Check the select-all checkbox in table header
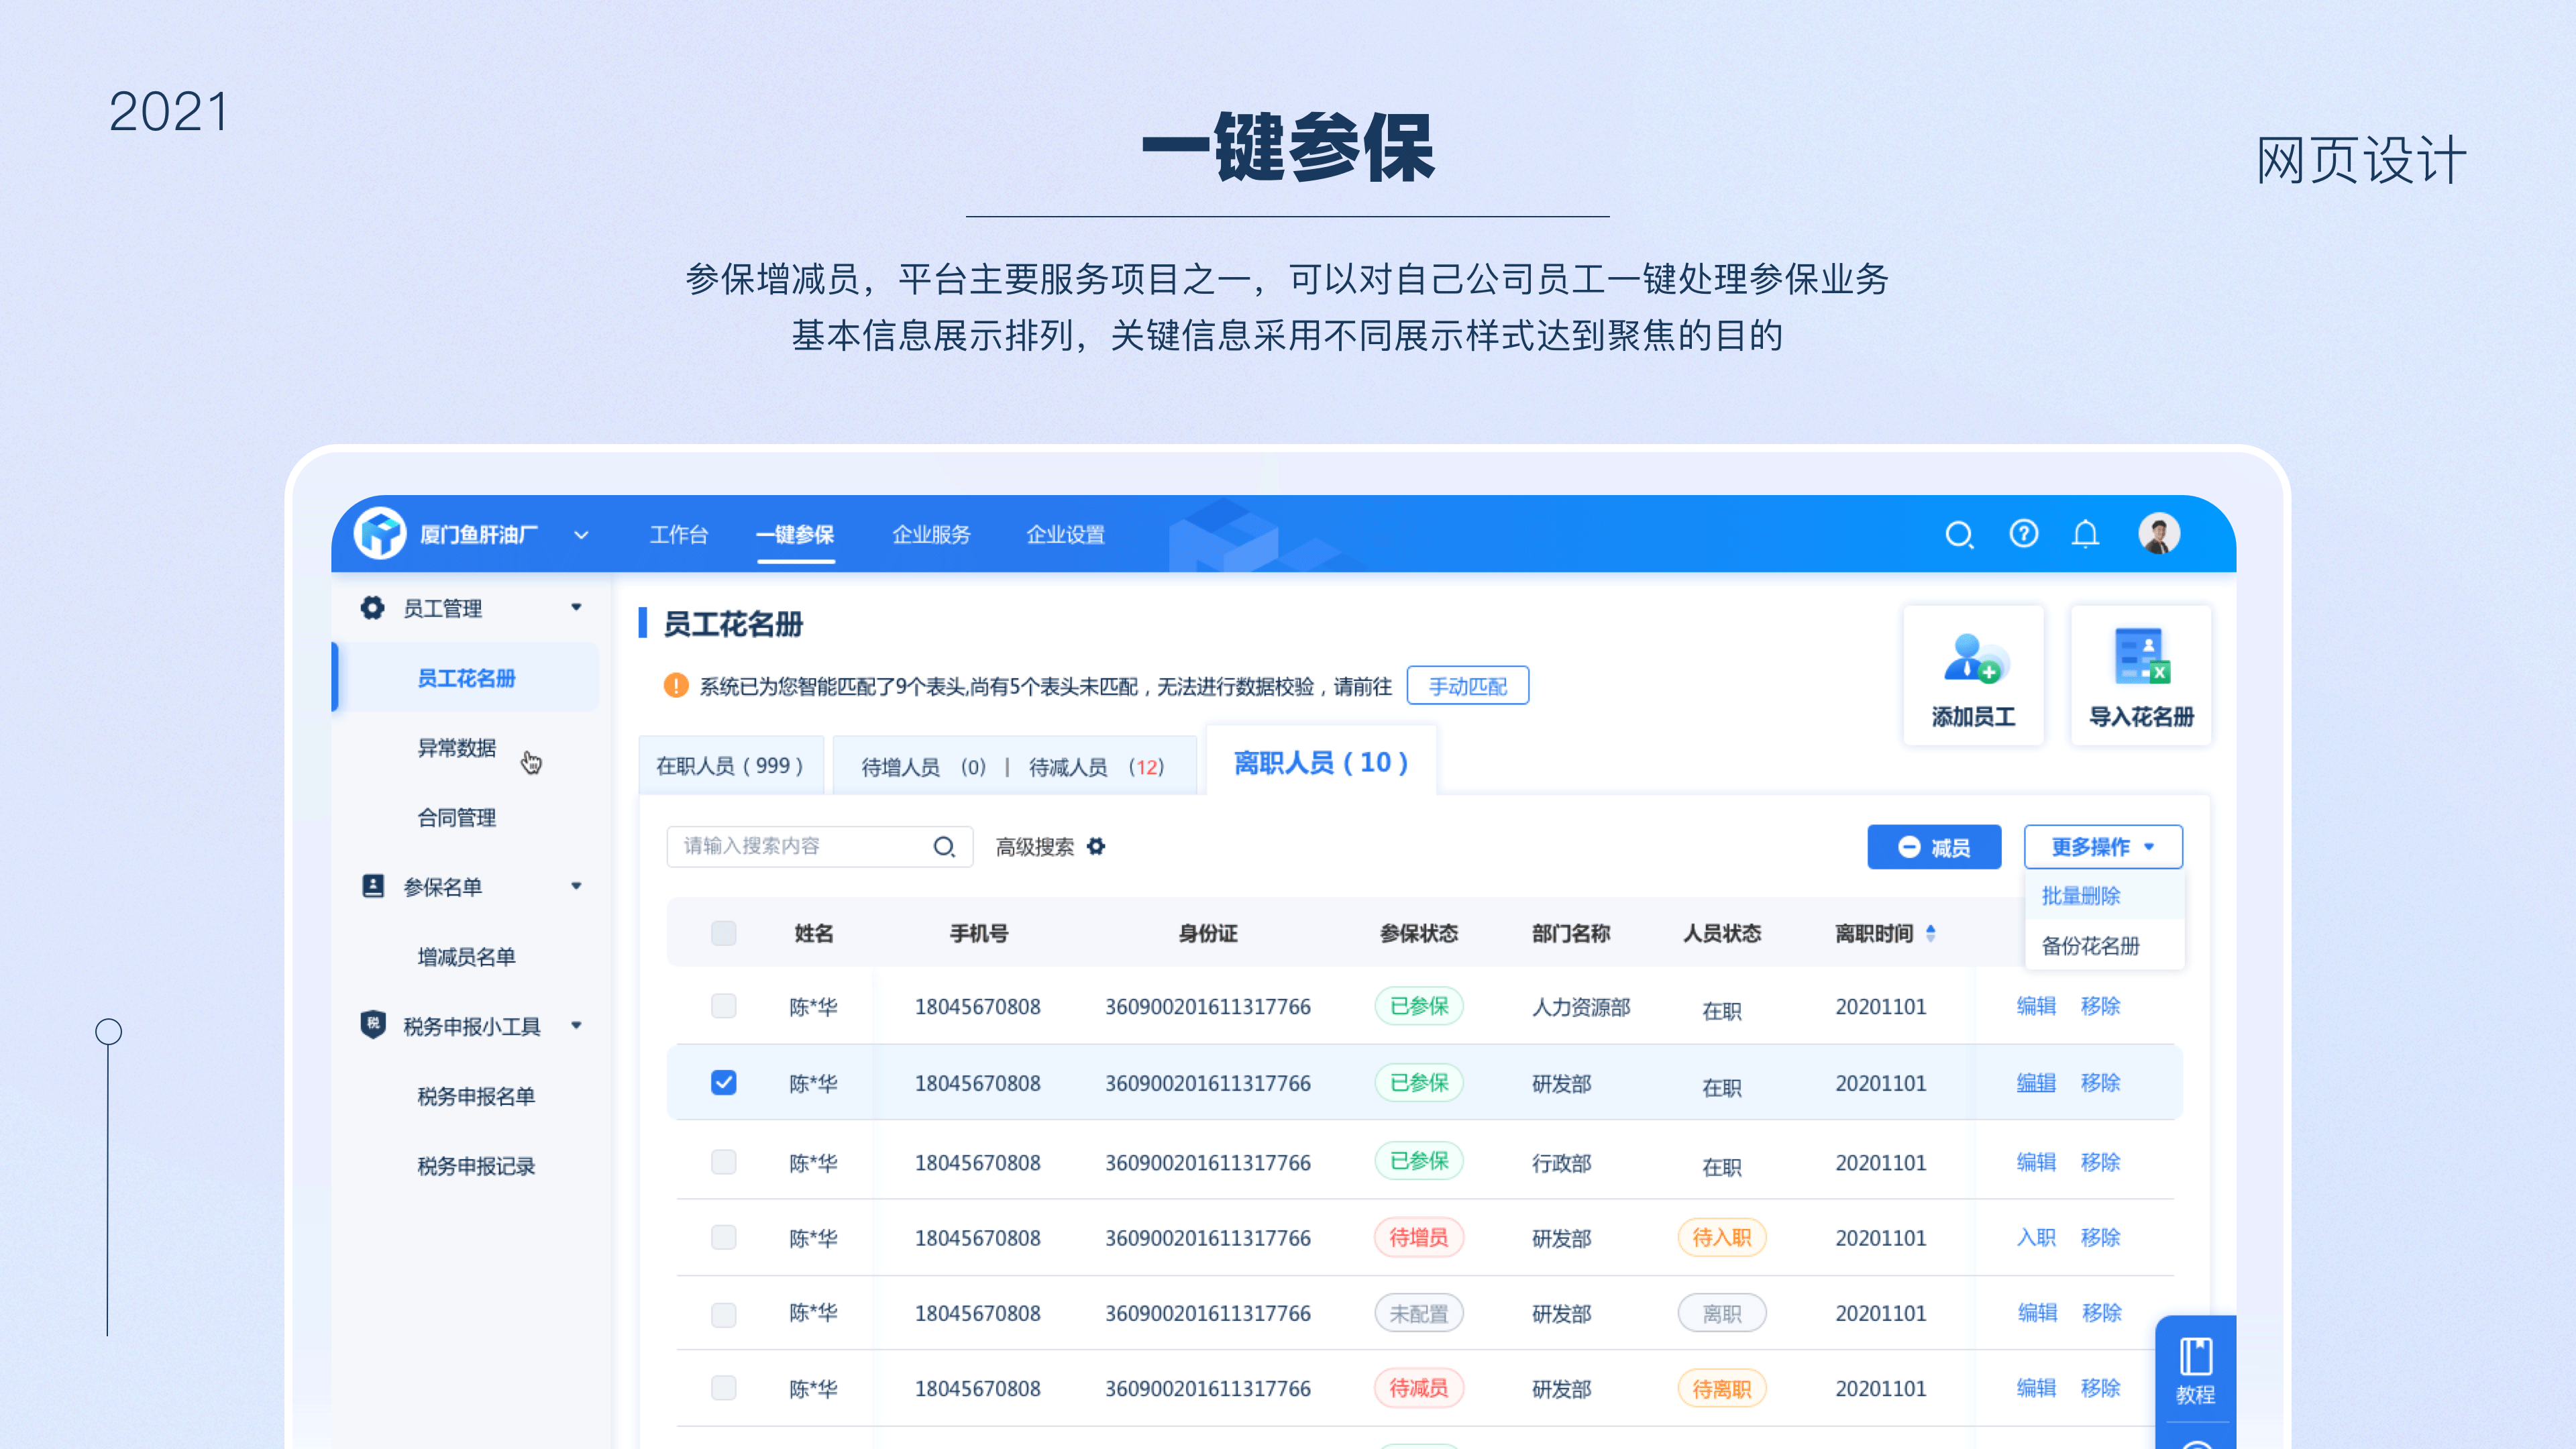 point(723,933)
